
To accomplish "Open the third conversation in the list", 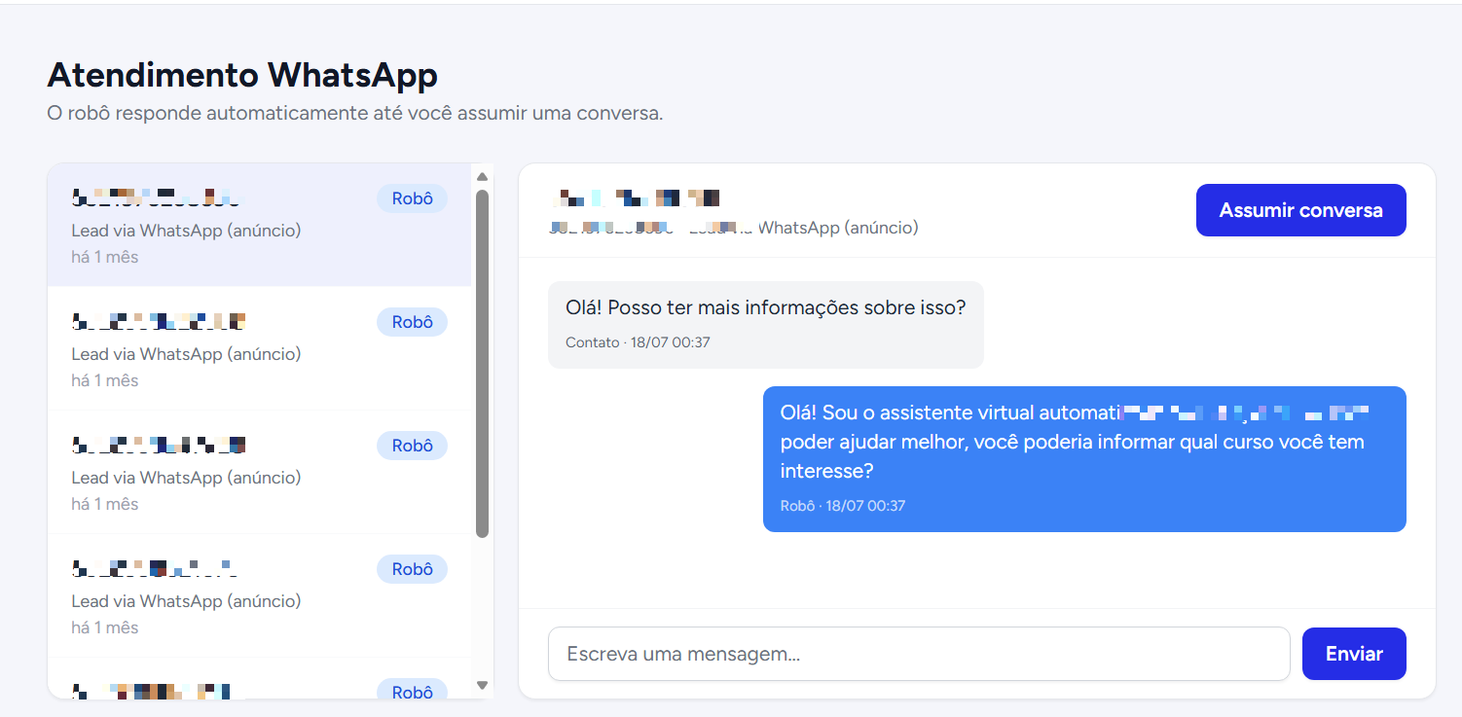I will [x=259, y=472].
